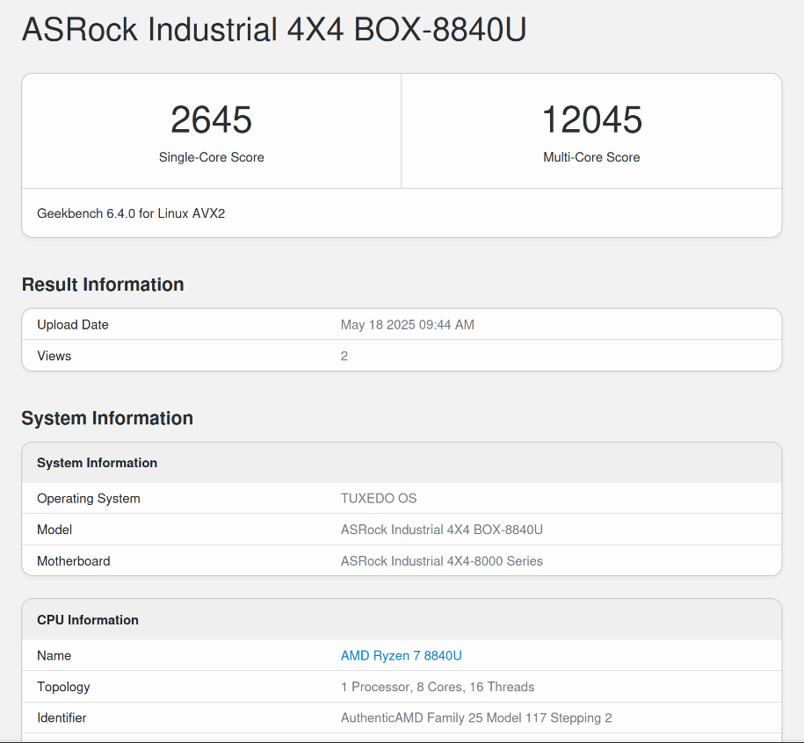Click the Model value ASRock Industrial 4X4 BOX-8840U
This screenshot has height=743, width=804.
pyautogui.click(x=441, y=530)
